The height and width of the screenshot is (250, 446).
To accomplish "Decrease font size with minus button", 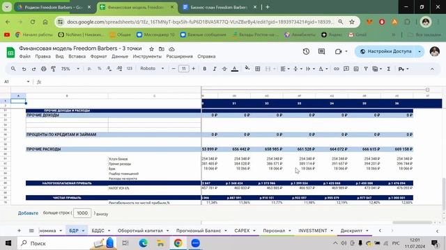I will coord(174,69).
